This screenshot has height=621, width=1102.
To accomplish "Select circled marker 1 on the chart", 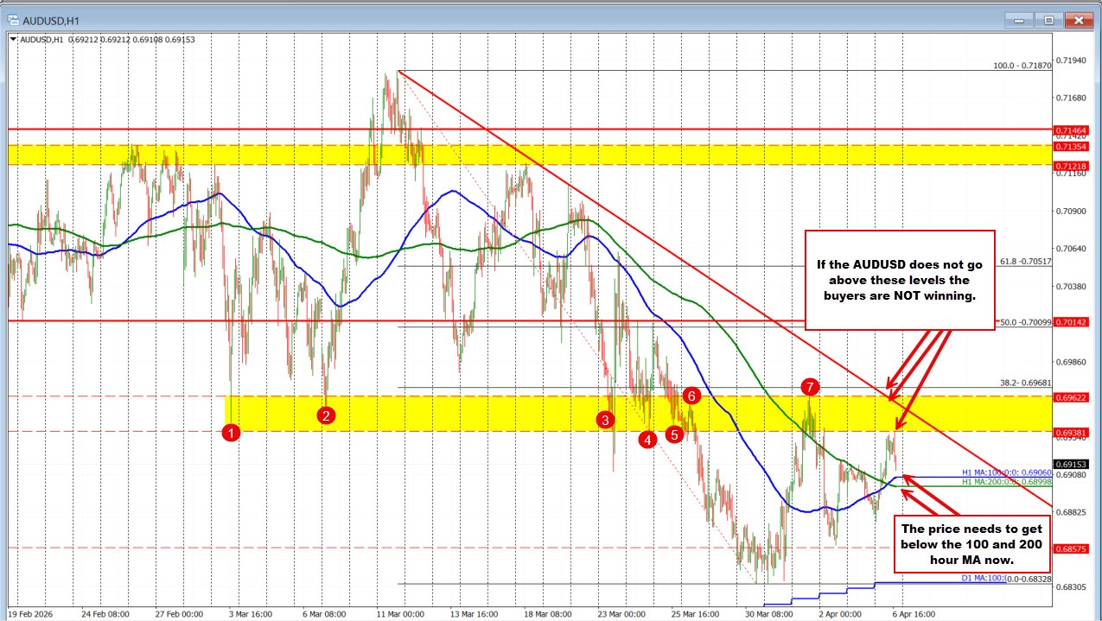I will click(231, 433).
